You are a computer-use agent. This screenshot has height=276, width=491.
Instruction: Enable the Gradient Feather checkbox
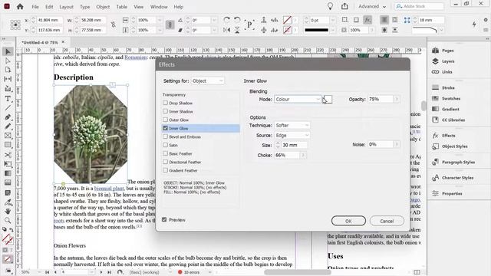coord(166,170)
